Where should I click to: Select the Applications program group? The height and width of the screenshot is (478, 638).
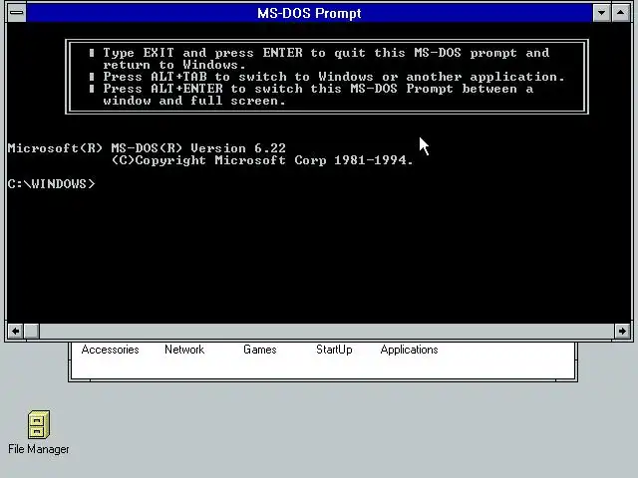[x=409, y=350]
